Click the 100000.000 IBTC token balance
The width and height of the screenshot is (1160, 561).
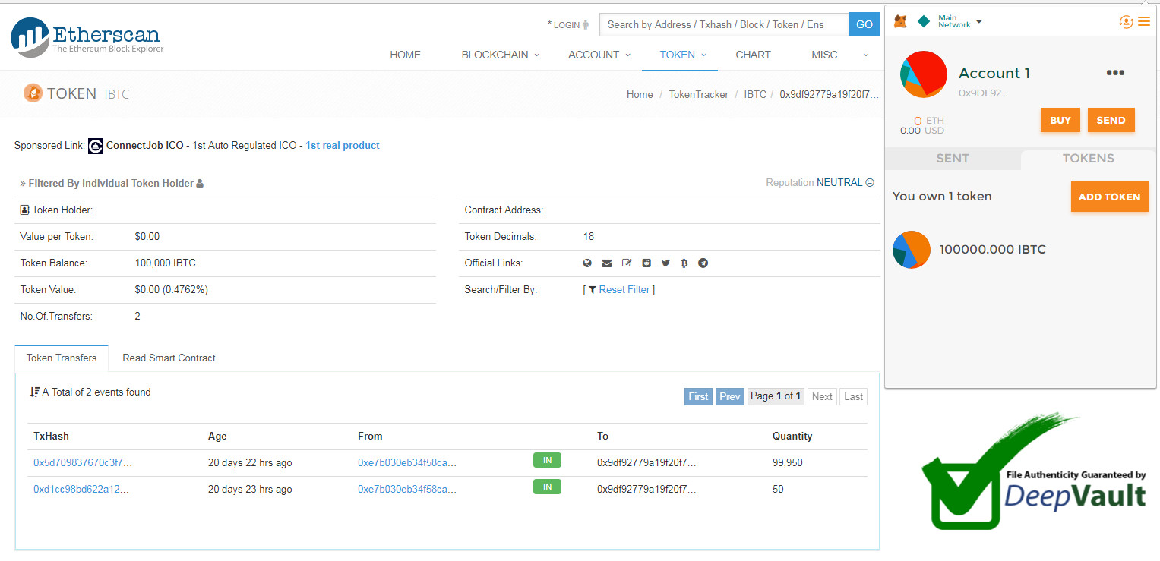[x=992, y=250]
